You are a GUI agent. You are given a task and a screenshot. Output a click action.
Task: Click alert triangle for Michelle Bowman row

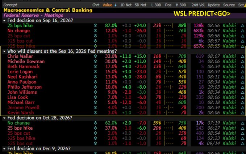242,61
